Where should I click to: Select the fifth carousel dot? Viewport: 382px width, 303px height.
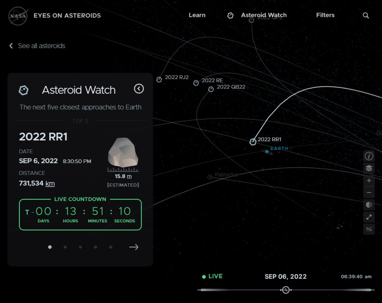tap(111, 247)
